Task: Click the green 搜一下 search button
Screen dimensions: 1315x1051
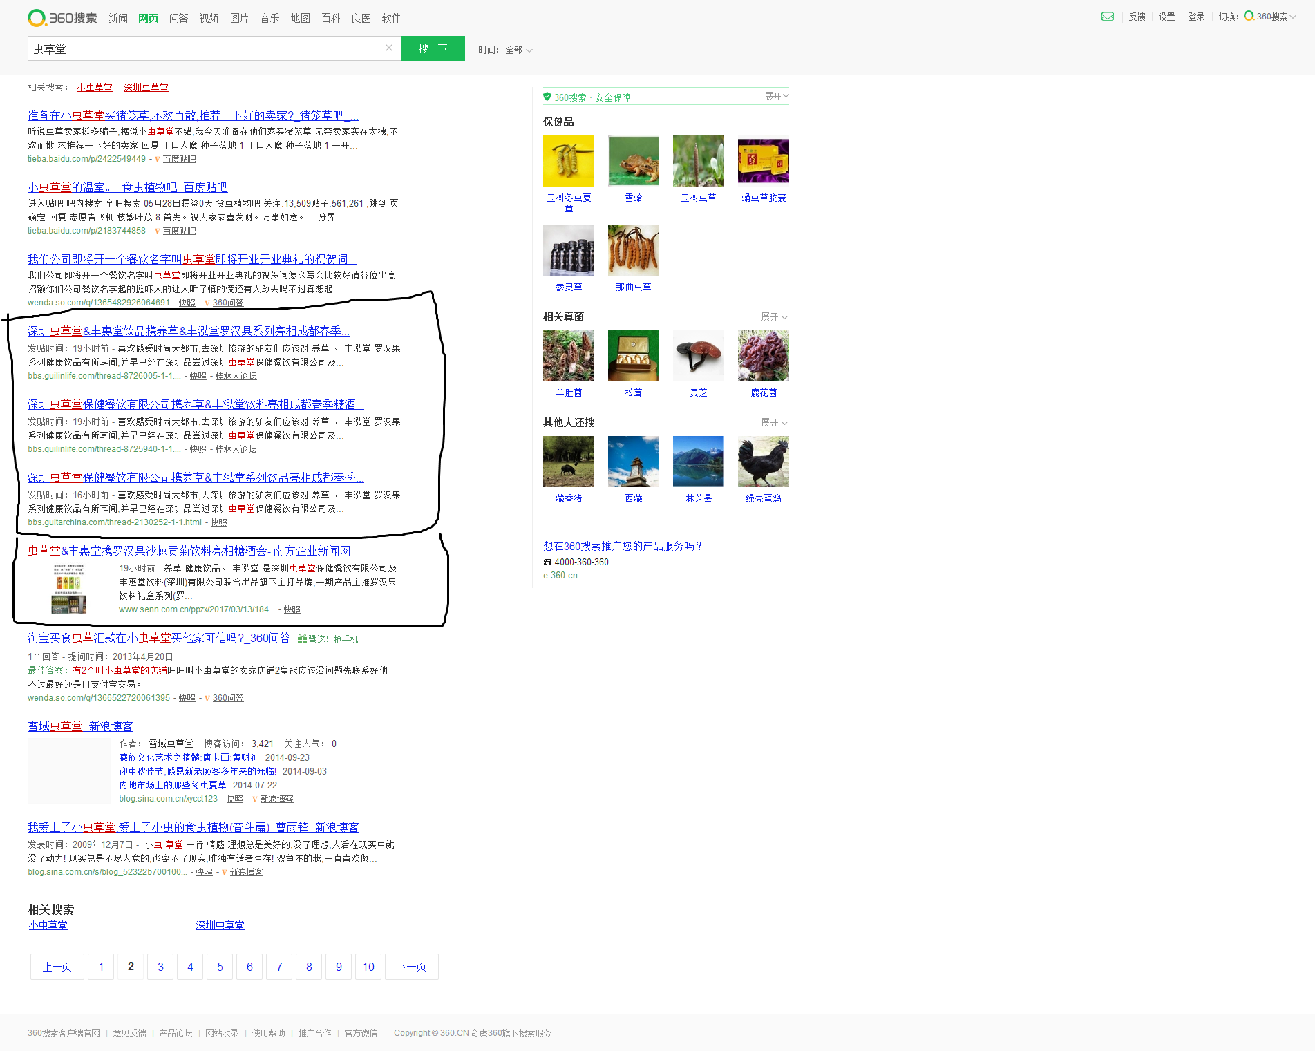Action: coord(433,48)
